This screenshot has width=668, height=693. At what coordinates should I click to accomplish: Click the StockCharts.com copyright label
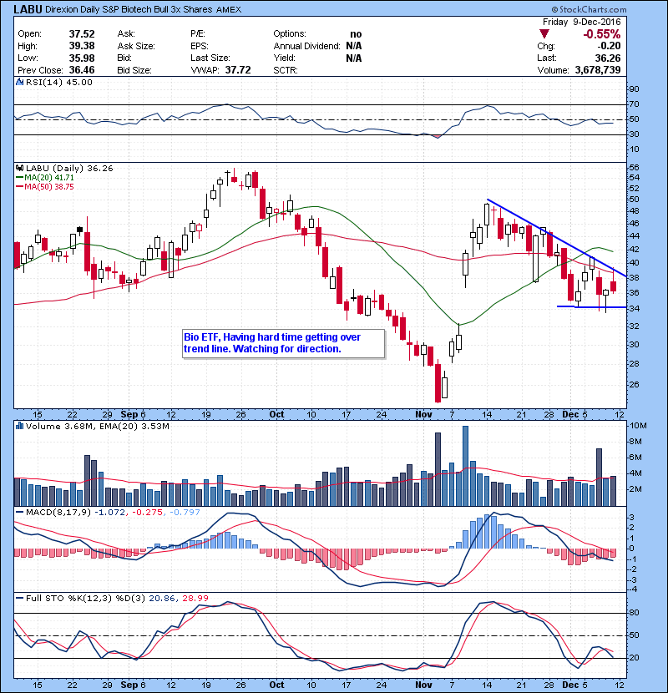[589, 9]
